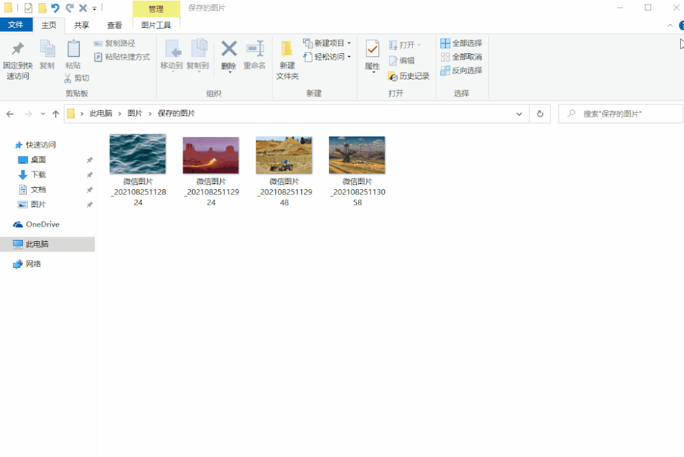Click the search box 搜索"保存的图片"
The height and width of the screenshot is (457, 684).
pyautogui.click(x=621, y=114)
